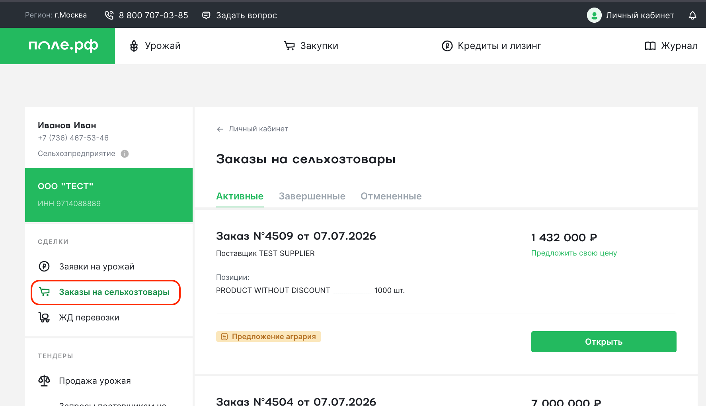Open order 4509 with the Открыть button
The image size is (706, 406).
pyautogui.click(x=604, y=342)
